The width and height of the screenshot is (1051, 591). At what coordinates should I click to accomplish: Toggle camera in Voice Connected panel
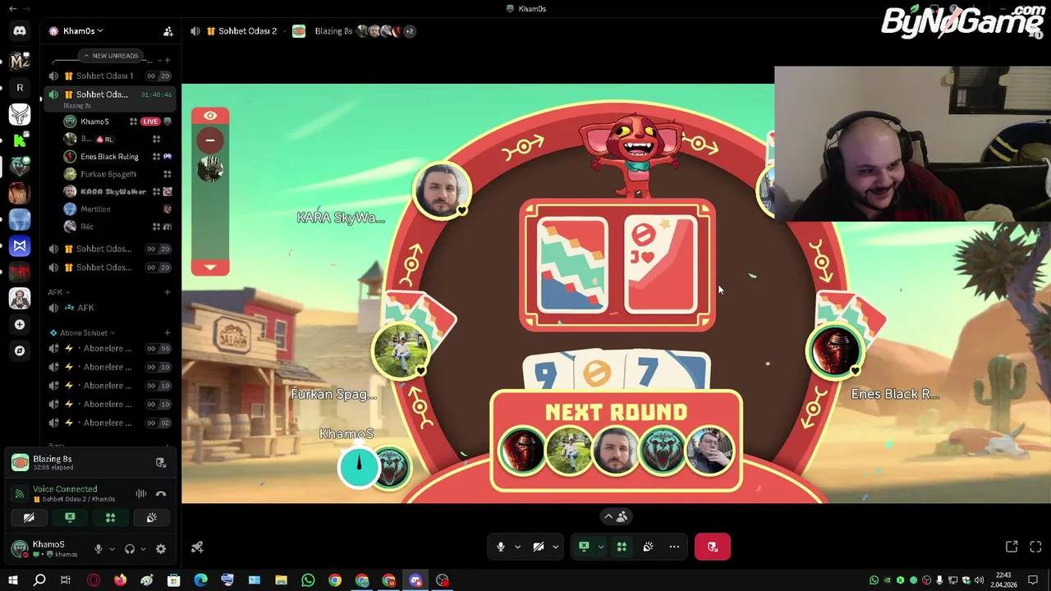coord(29,518)
